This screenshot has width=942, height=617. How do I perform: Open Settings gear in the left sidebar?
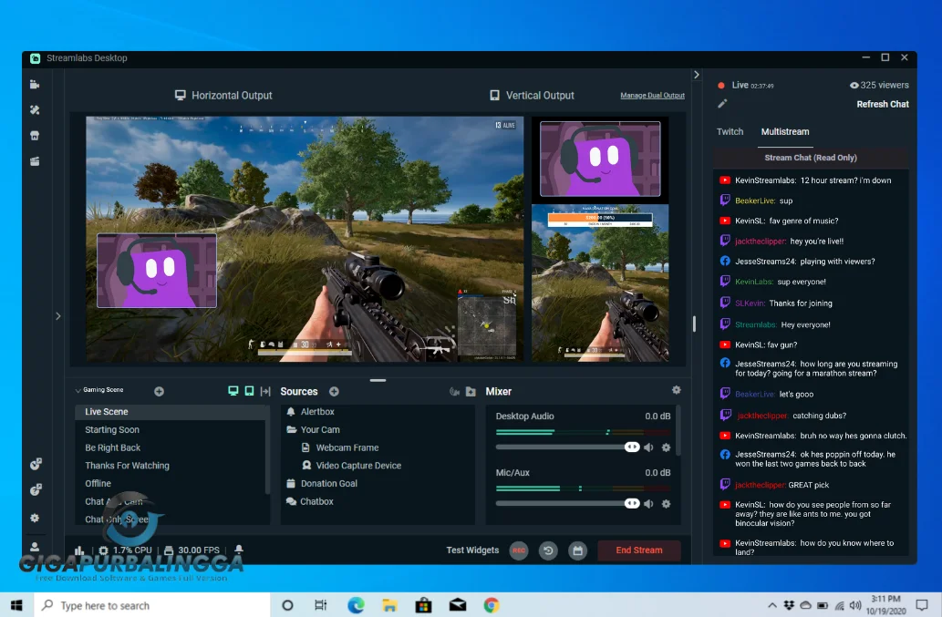click(35, 518)
